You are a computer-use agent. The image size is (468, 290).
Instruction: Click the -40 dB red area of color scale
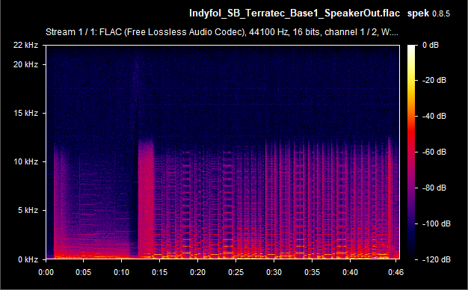[412, 117]
